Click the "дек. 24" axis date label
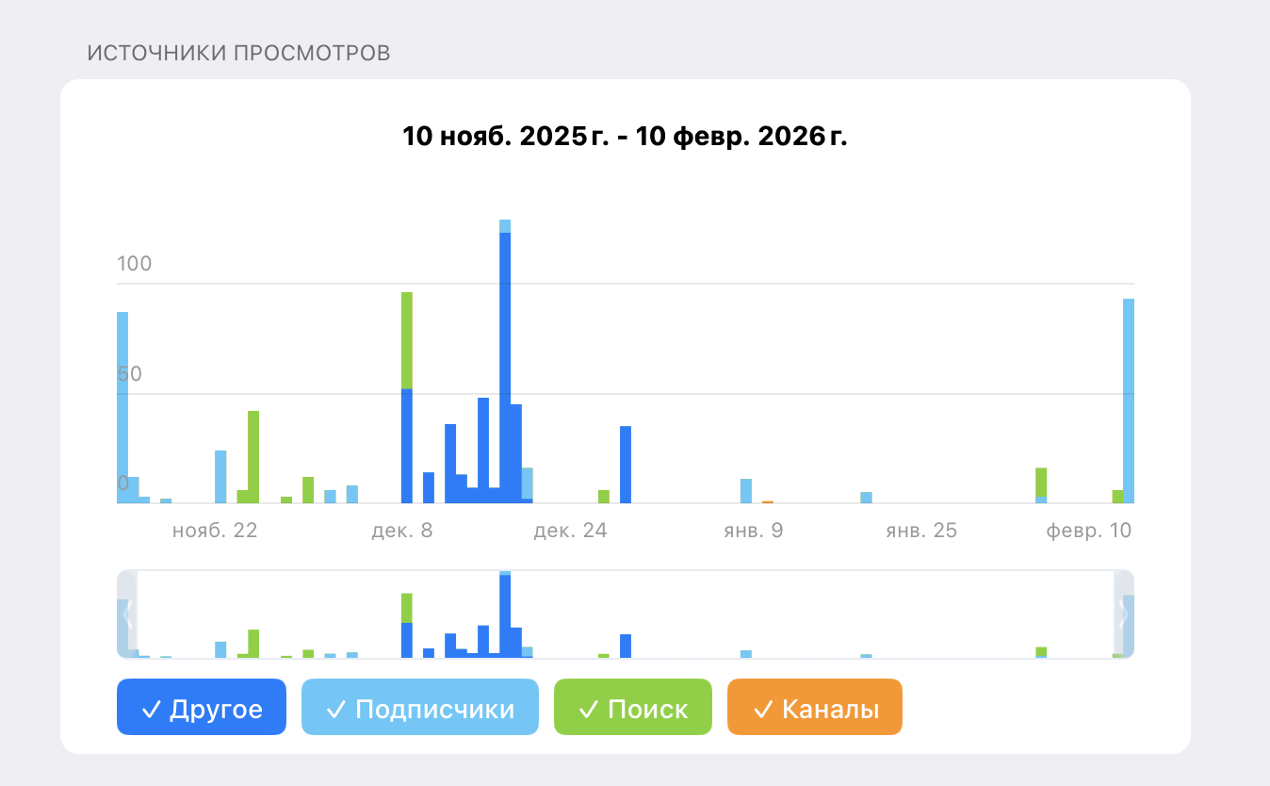This screenshot has width=1270, height=786. (x=570, y=531)
